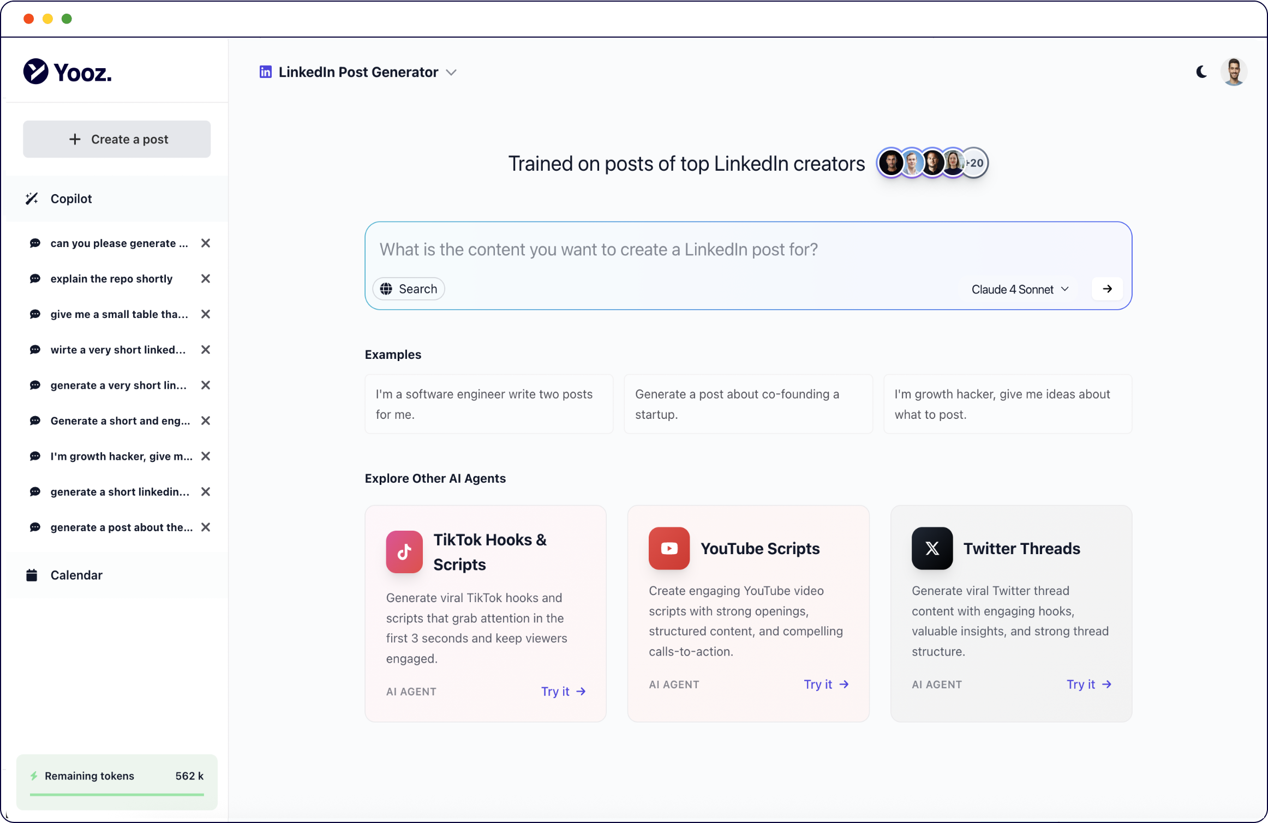The image size is (1268, 823).
Task: Open the TikTok Hooks & Scripts title
Action: tap(490, 552)
